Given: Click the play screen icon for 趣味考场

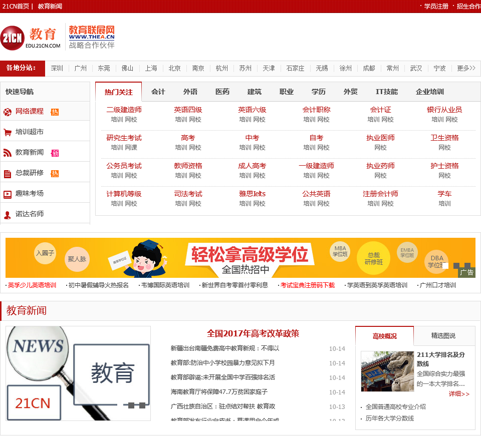Looking at the screenshot, I should click(8, 194).
